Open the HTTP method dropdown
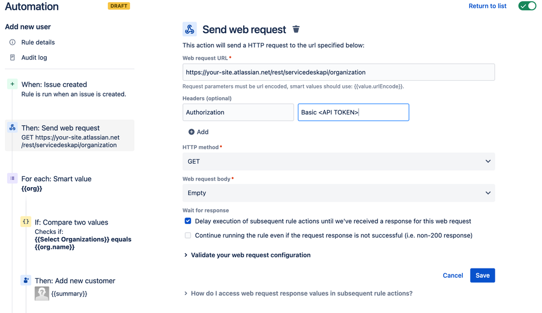The width and height of the screenshot is (542, 313). point(339,161)
